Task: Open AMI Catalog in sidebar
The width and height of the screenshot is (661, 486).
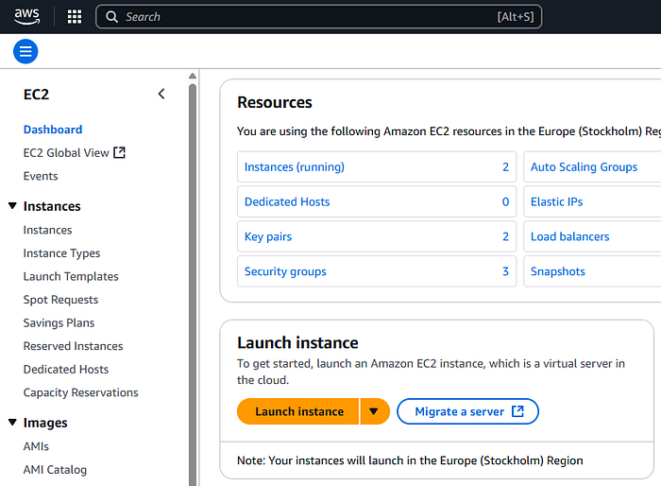Action: 55,470
